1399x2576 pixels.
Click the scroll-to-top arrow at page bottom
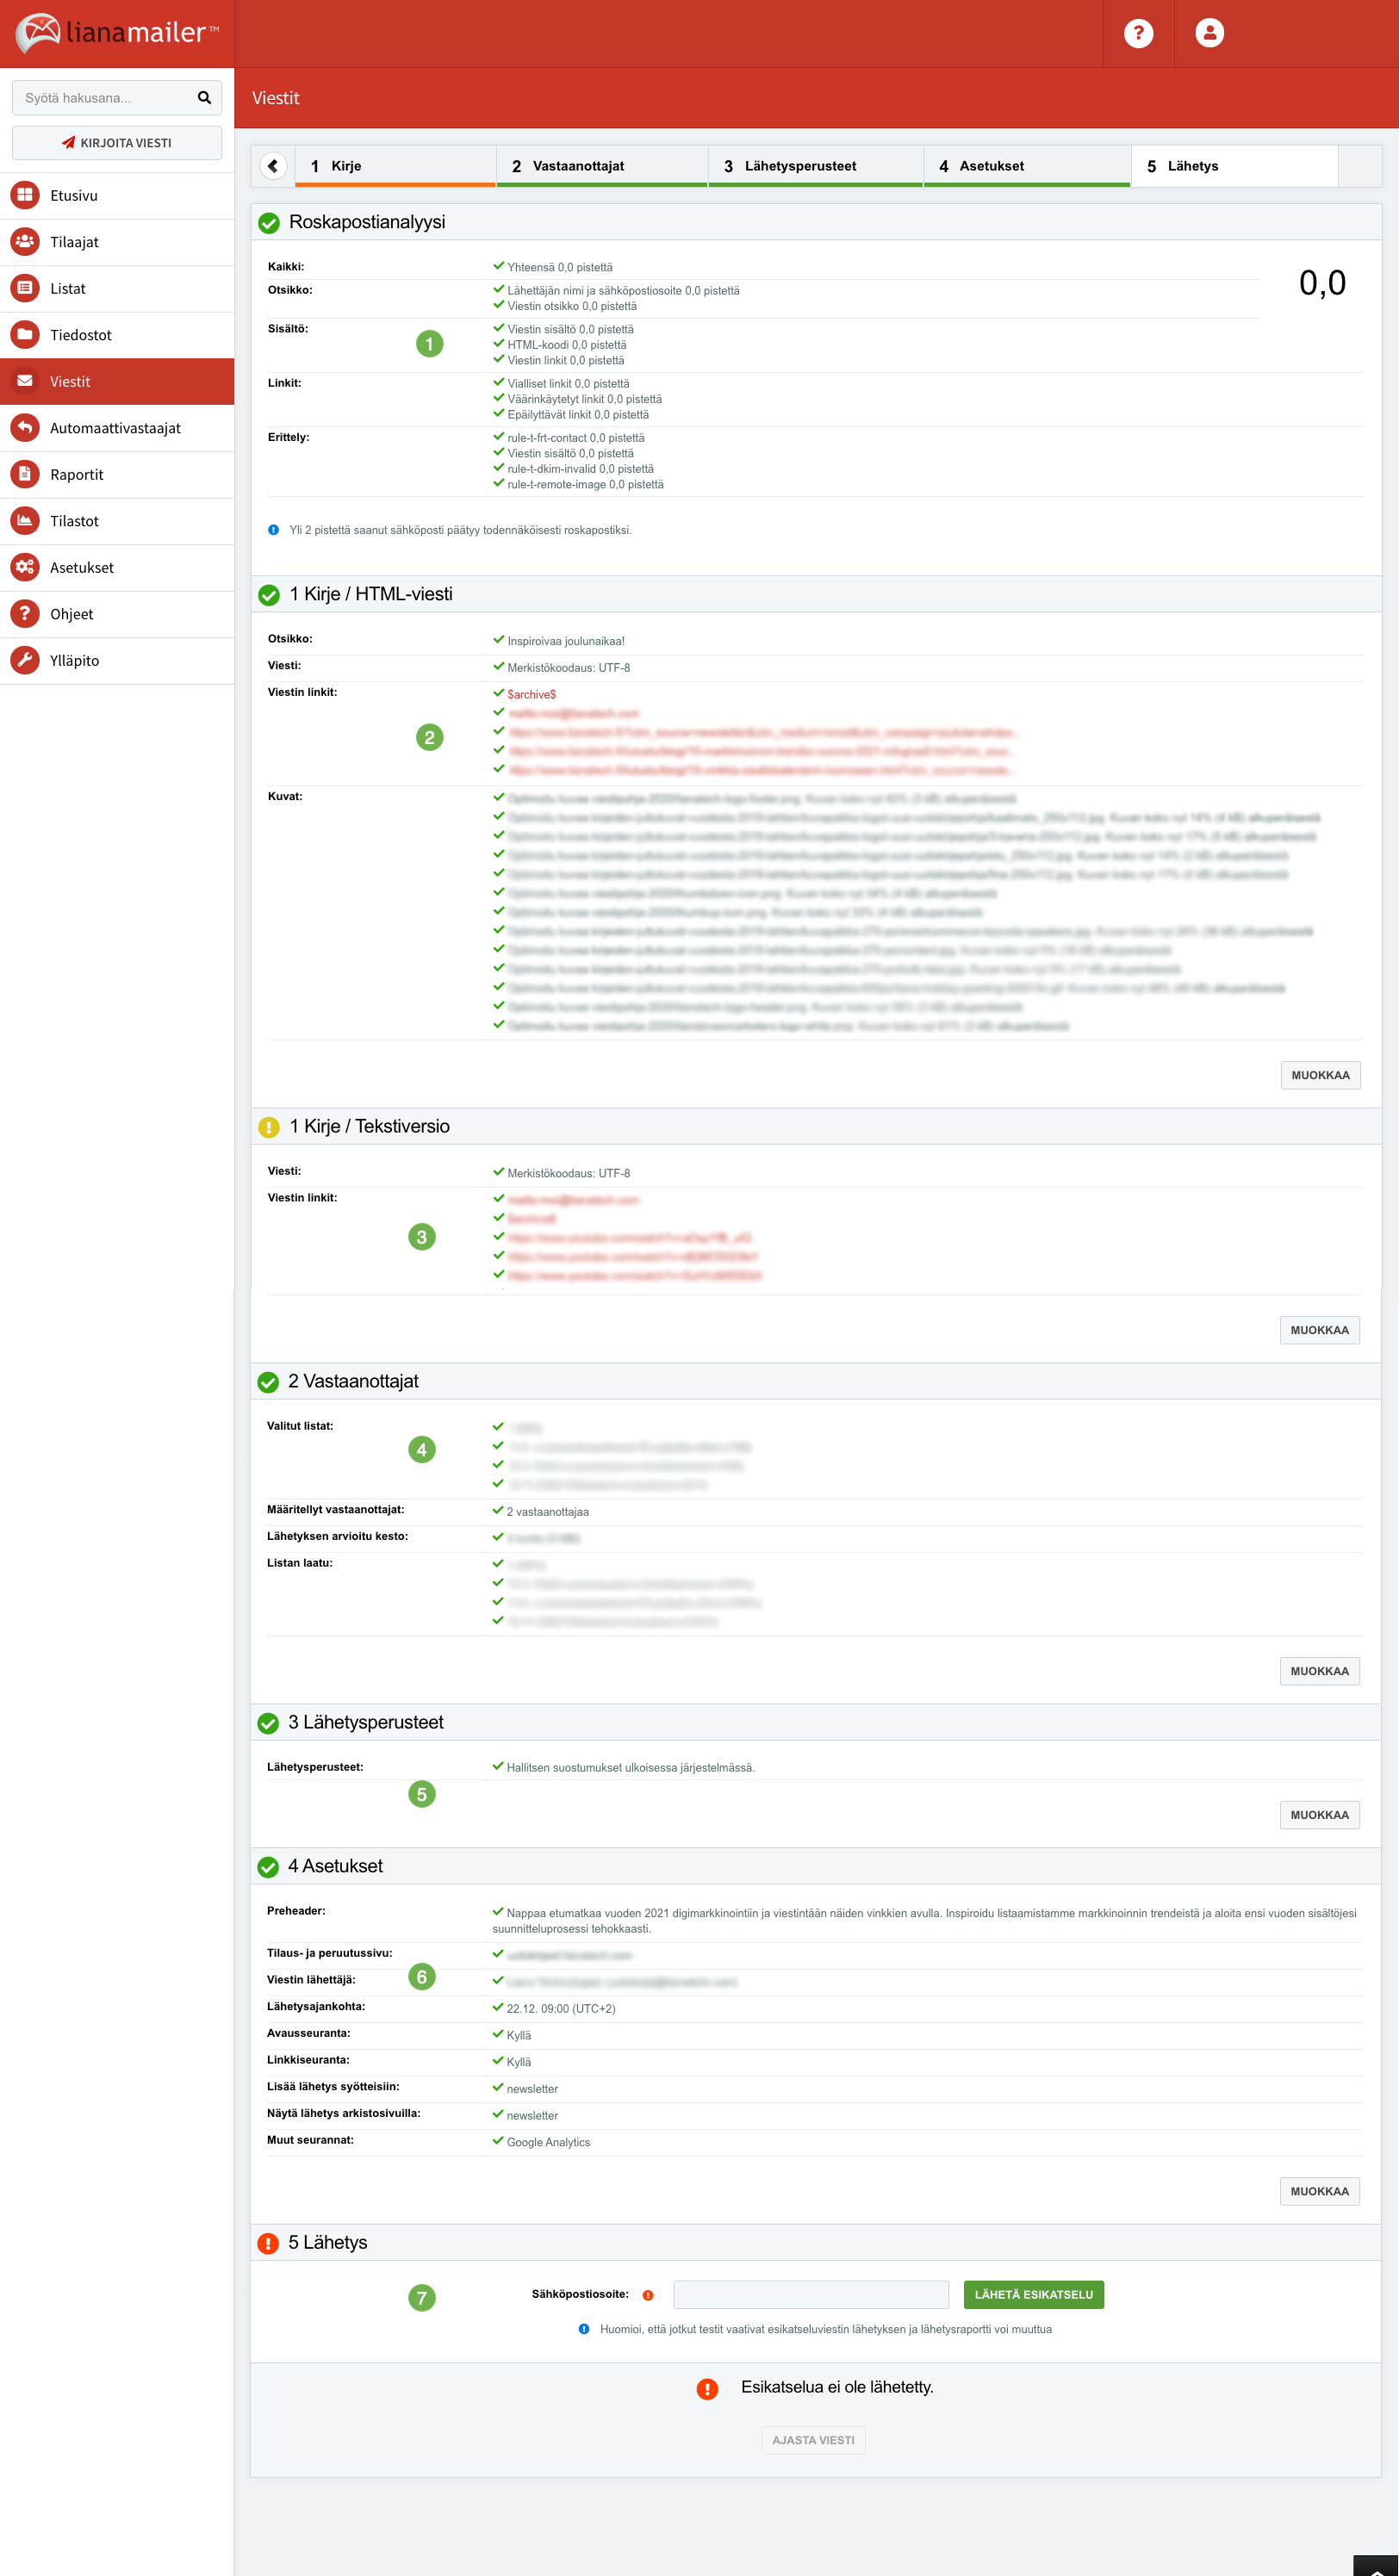point(1376,2566)
